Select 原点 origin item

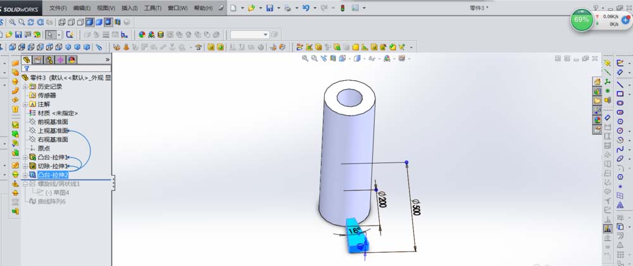coord(44,148)
